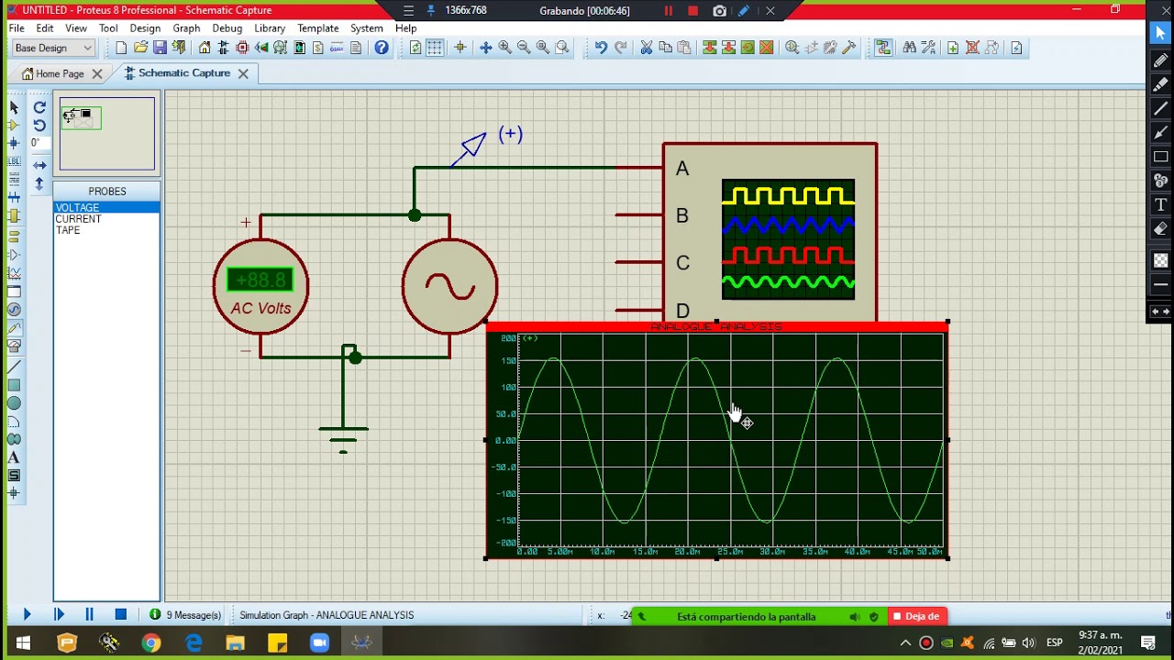Screen dimensions: 1174x660
Task: Click the Windows Start button
Action: [x=22, y=643]
